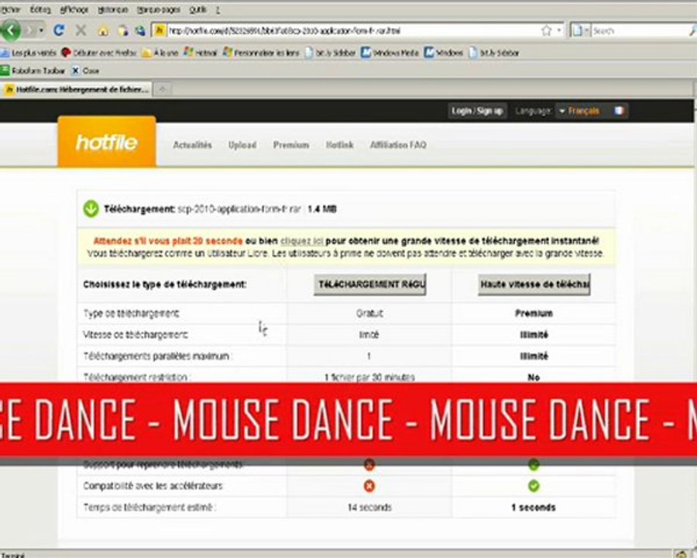697x558 pixels.
Task: Open the ? help menu
Action: pyautogui.click(x=218, y=9)
